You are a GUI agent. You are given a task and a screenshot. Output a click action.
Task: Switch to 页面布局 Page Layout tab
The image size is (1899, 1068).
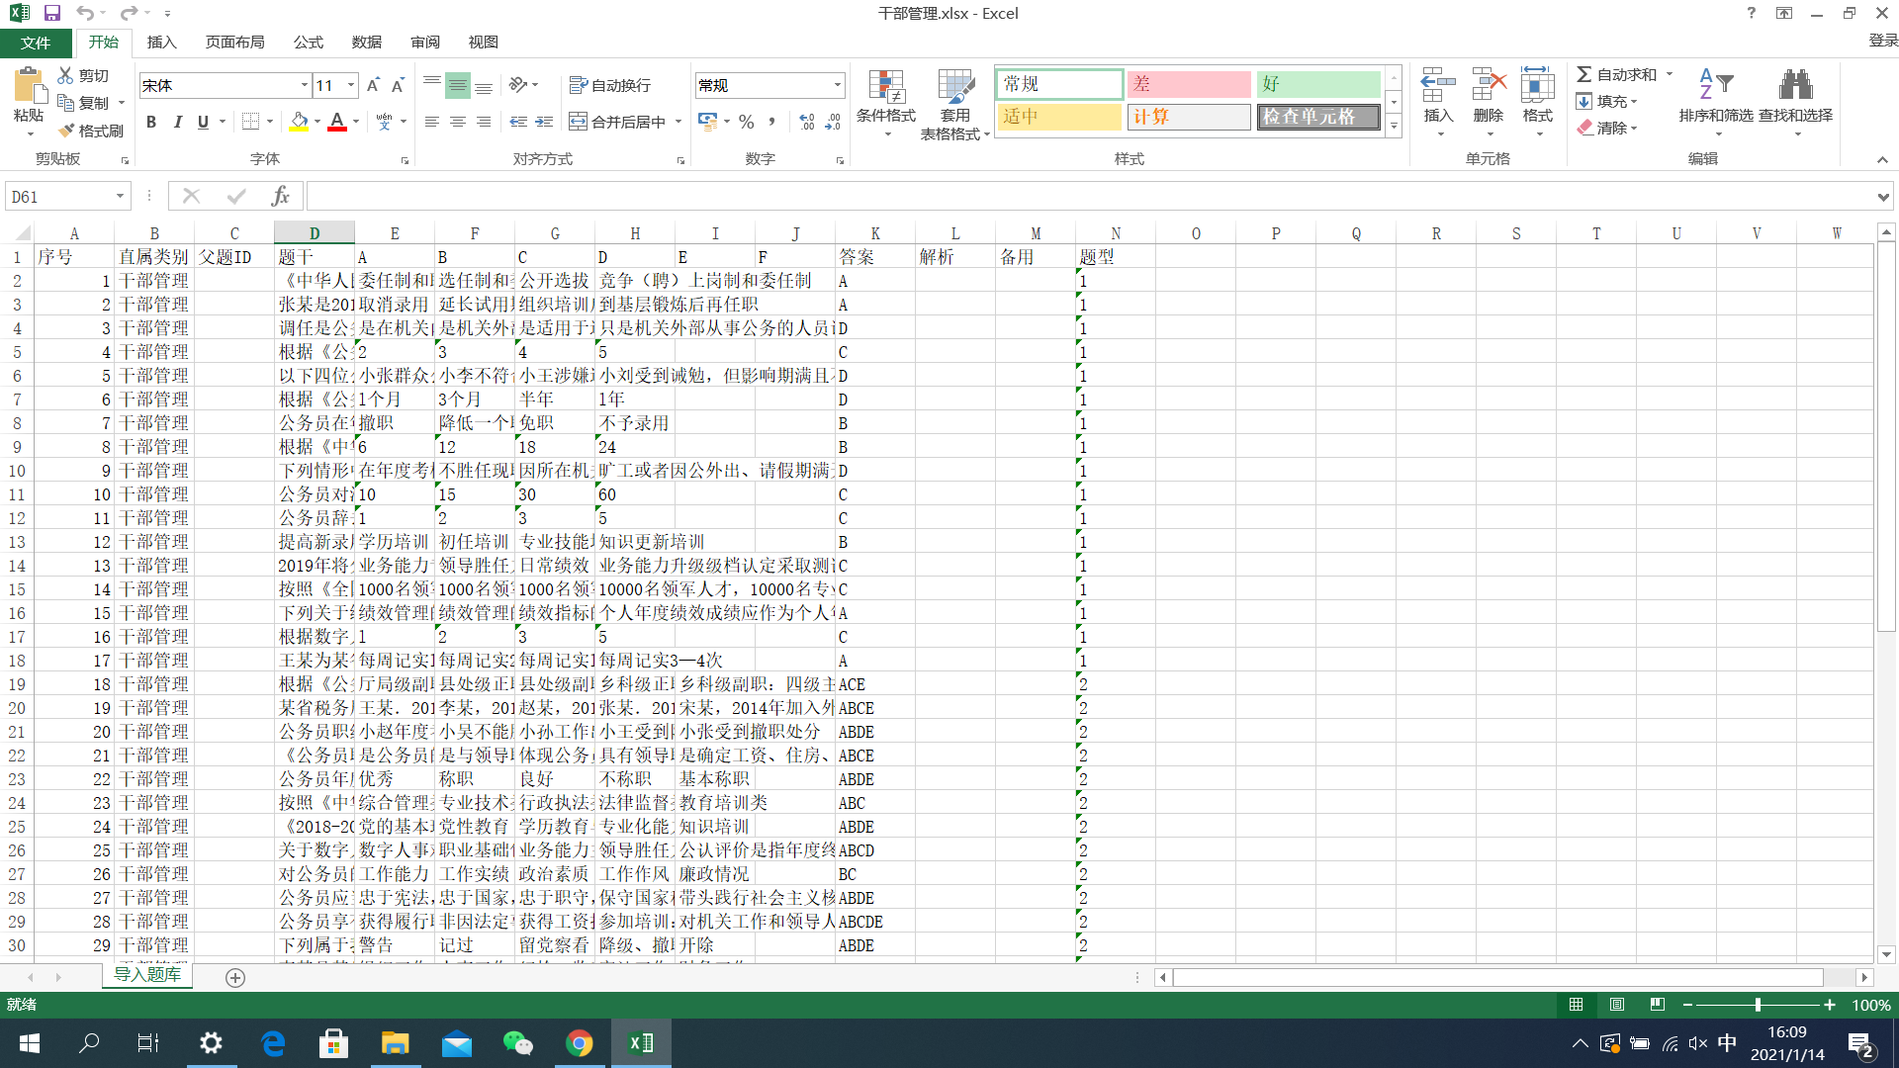click(x=234, y=43)
